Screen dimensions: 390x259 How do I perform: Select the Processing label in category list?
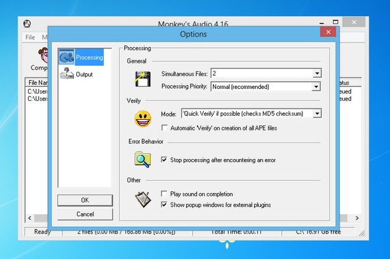click(x=89, y=57)
